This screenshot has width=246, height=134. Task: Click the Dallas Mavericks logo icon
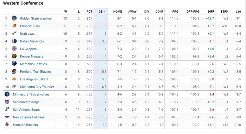14,41
